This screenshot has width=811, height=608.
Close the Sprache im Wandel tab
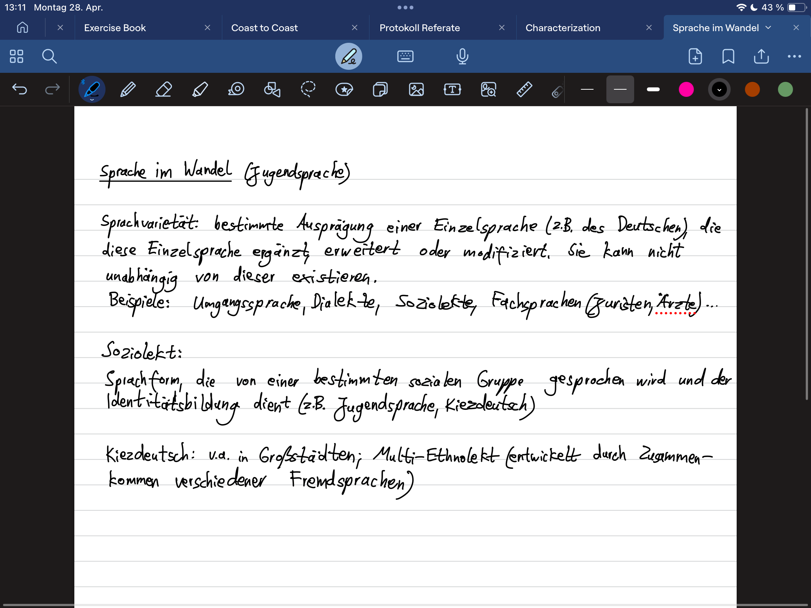tap(796, 28)
